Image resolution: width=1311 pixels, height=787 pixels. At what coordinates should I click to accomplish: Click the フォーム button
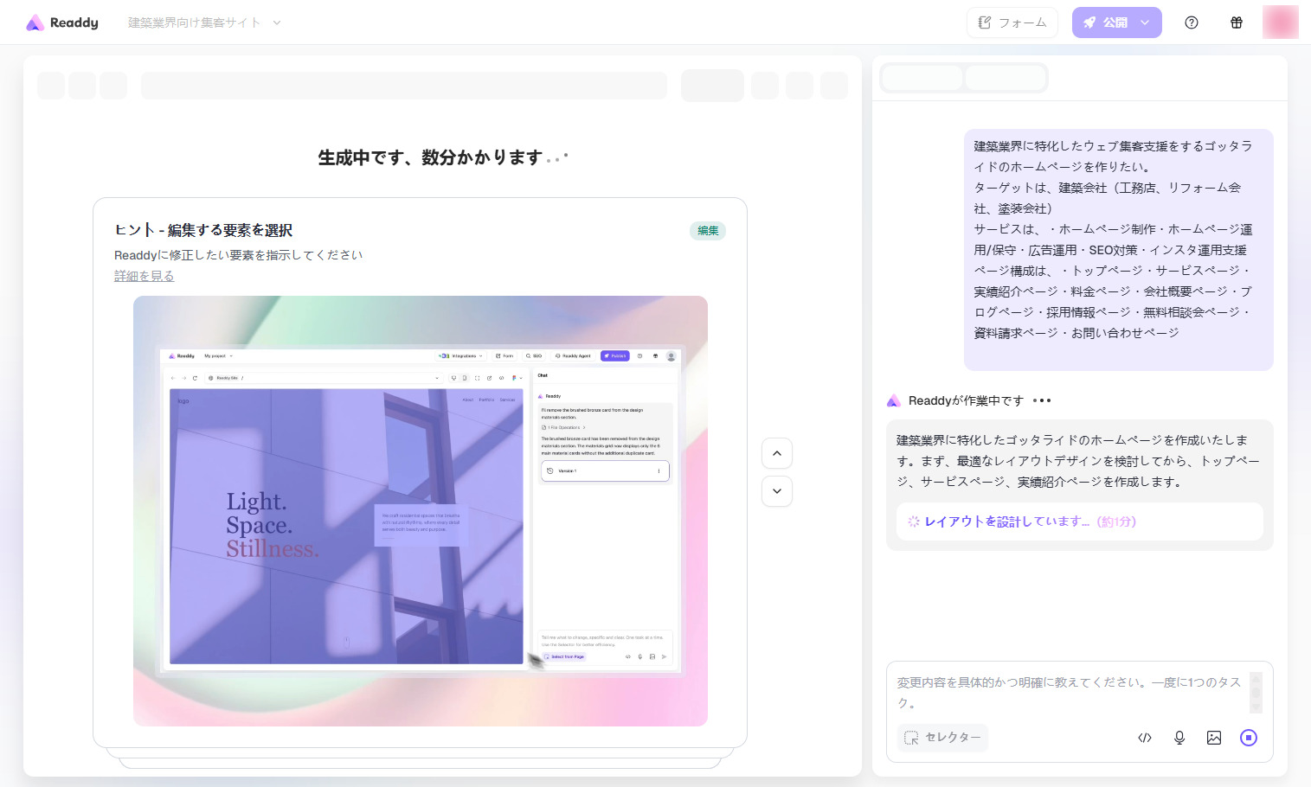pos(1012,23)
